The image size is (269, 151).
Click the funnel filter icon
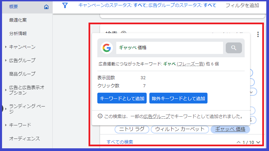click(65, 5)
